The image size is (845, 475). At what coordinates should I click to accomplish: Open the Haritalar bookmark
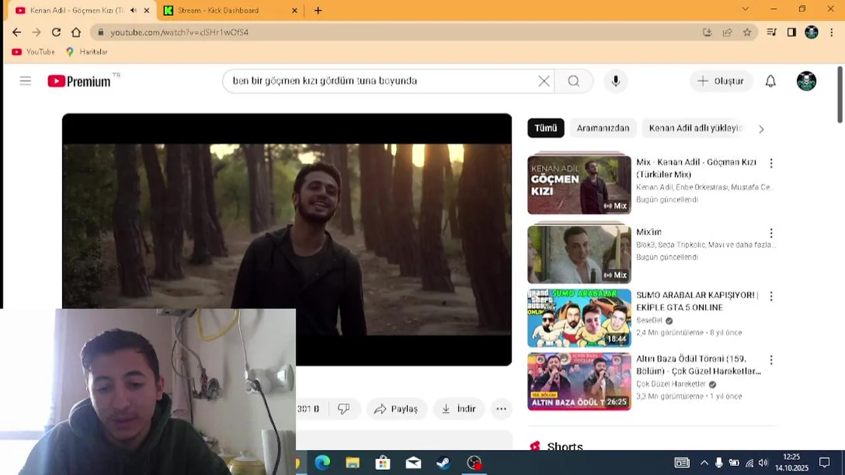86,51
